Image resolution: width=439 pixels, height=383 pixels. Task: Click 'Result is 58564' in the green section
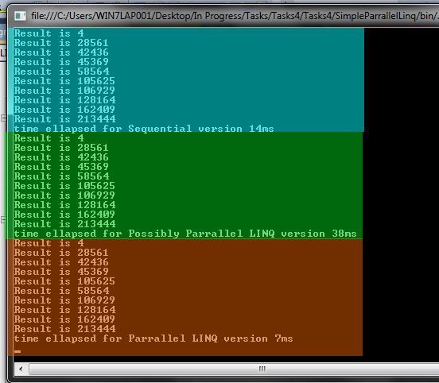click(x=61, y=176)
